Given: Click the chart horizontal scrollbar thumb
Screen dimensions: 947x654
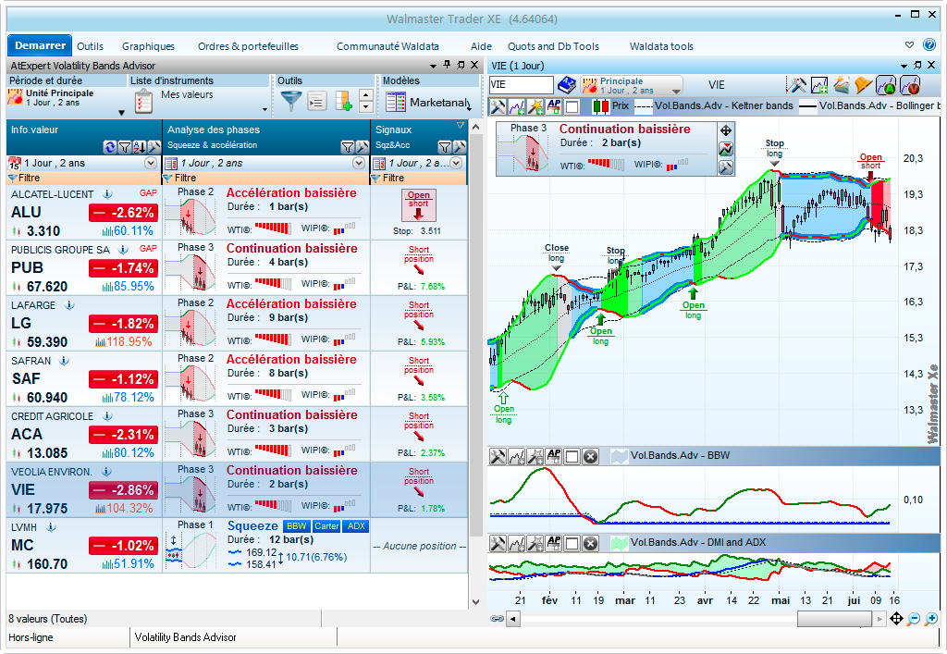Looking at the screenshot, I should click(x=834, y=618).
